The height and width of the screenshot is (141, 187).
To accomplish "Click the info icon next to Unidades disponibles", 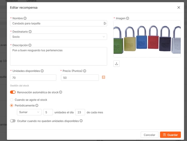I will coord(42,71).
